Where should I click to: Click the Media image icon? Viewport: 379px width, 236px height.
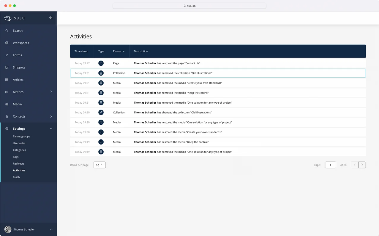[x=7, y=104]
